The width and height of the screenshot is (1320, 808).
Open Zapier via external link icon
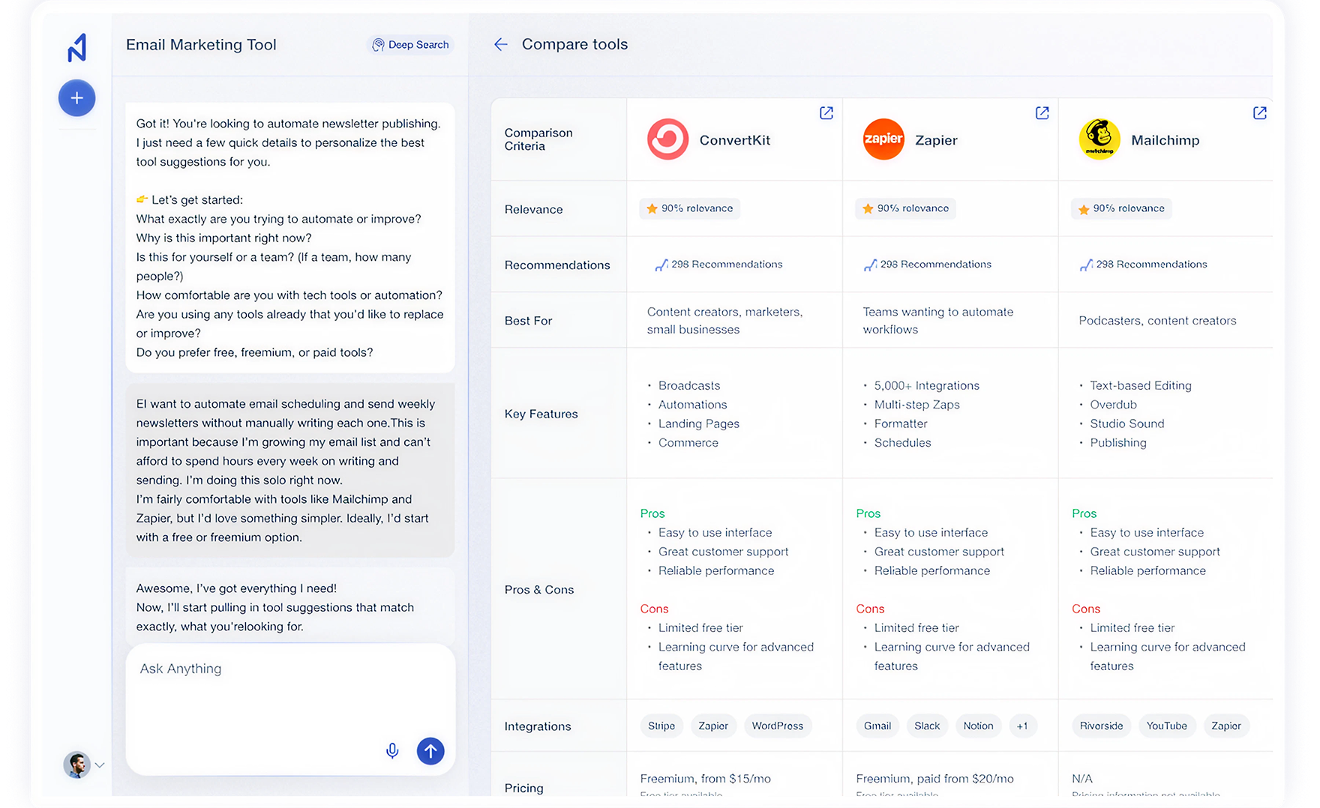click(x=1042, y=113)
